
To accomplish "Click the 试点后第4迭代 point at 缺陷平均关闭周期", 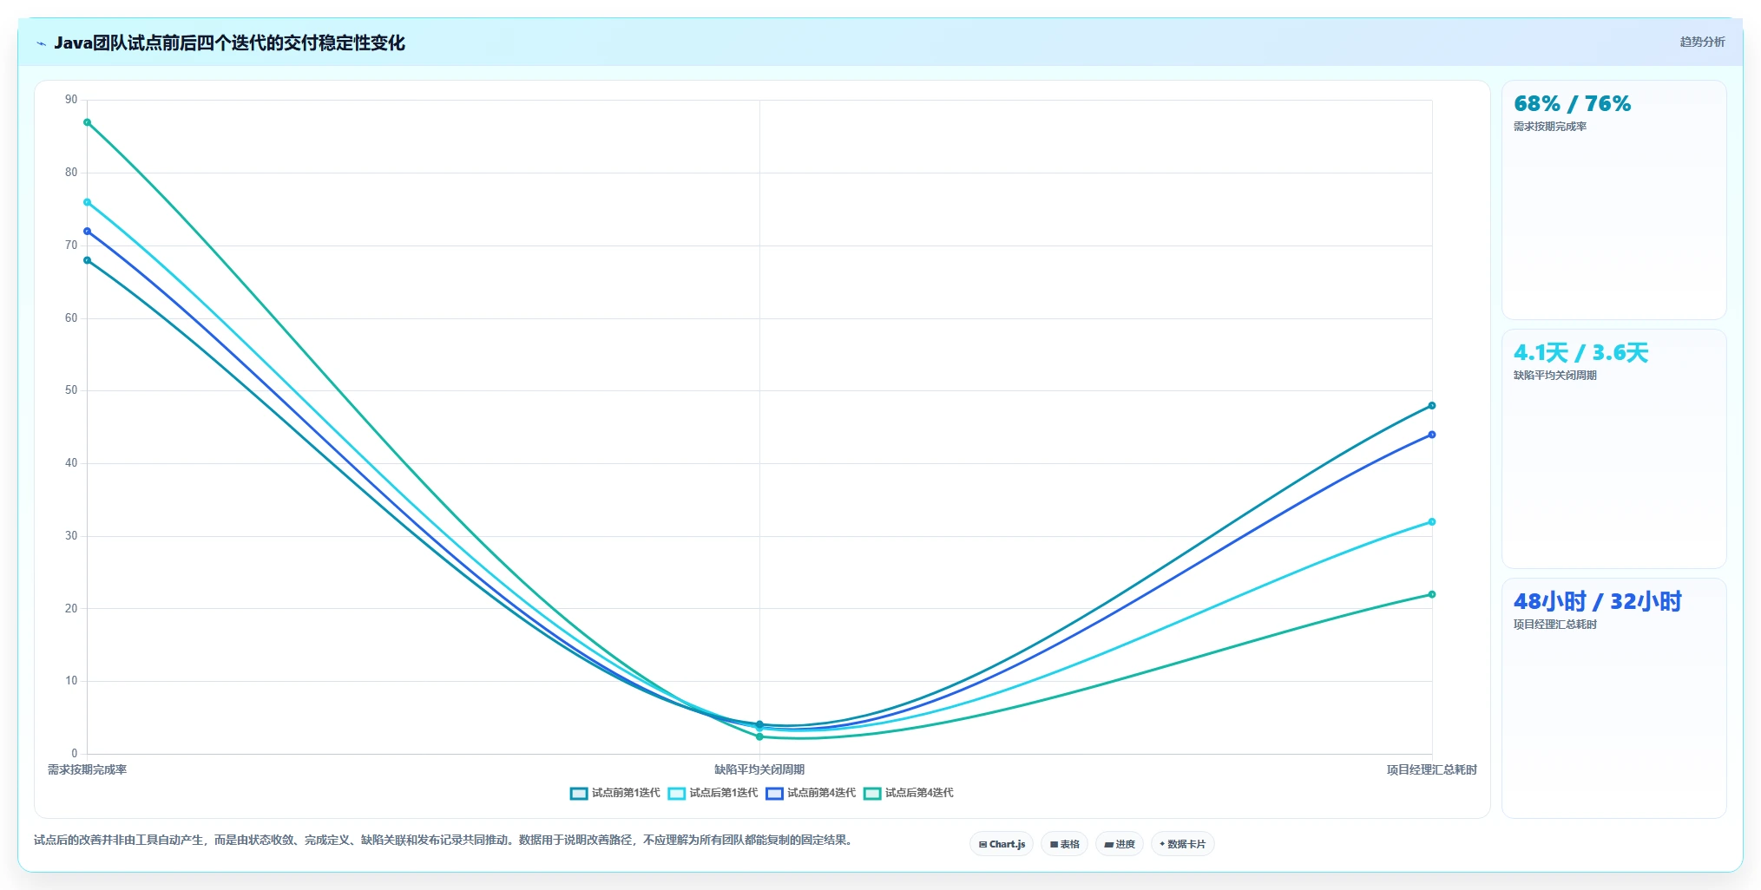I will (x=759, y=736).
